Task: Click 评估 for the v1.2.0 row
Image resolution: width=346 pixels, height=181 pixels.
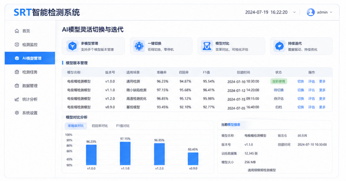Action: tap(311, 98)
